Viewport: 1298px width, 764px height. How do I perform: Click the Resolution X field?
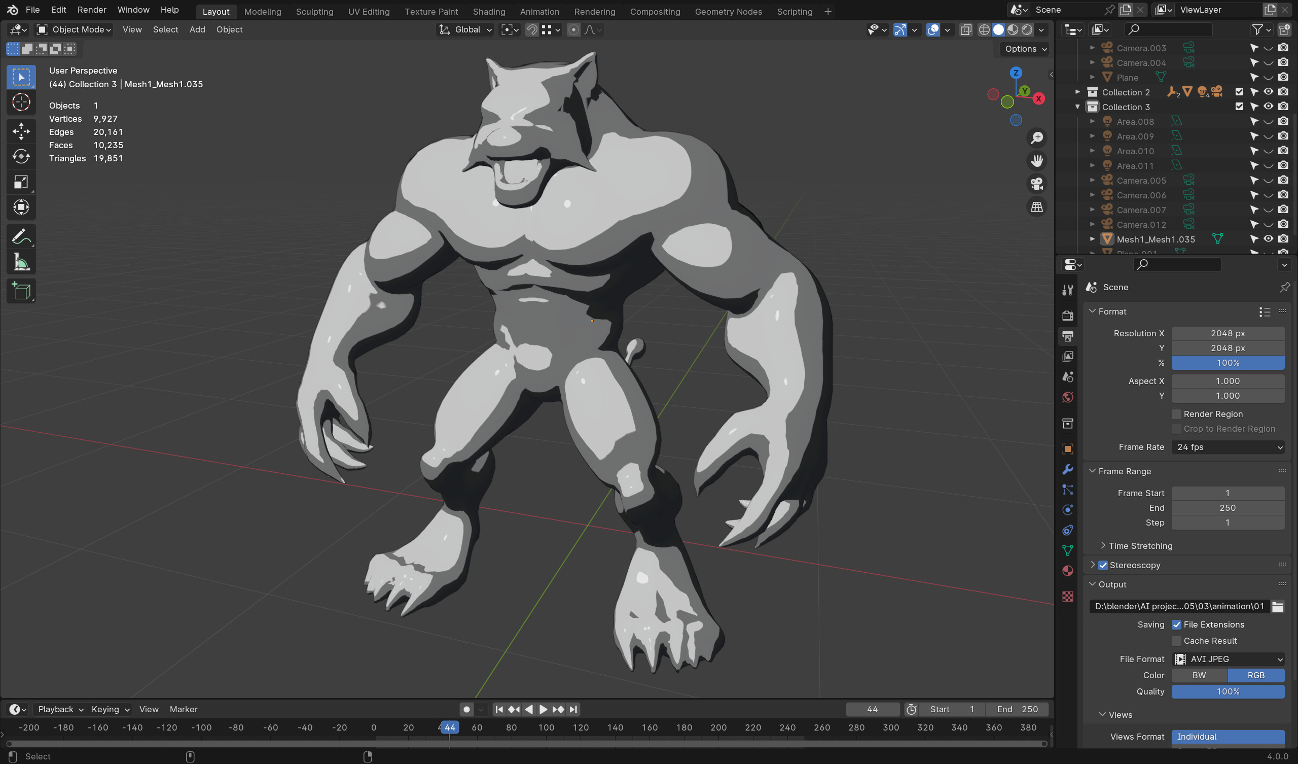coord(1228,333)
